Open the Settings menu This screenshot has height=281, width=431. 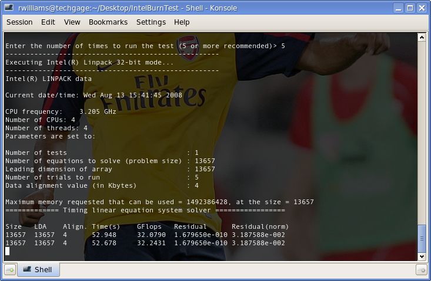tap(151, 22)
